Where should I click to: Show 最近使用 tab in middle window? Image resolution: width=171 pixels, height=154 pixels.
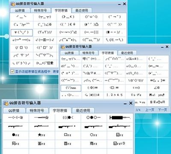click(x=127, y=53)
